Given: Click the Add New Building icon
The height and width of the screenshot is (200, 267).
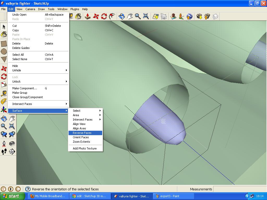Looking at the screenshot, I should pos(173,16).
